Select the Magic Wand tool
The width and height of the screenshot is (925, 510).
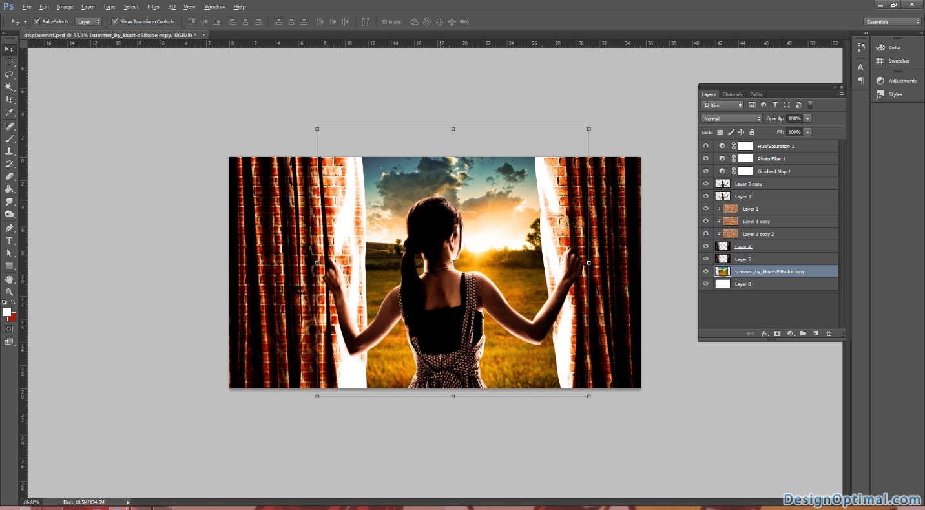point(9,87)
